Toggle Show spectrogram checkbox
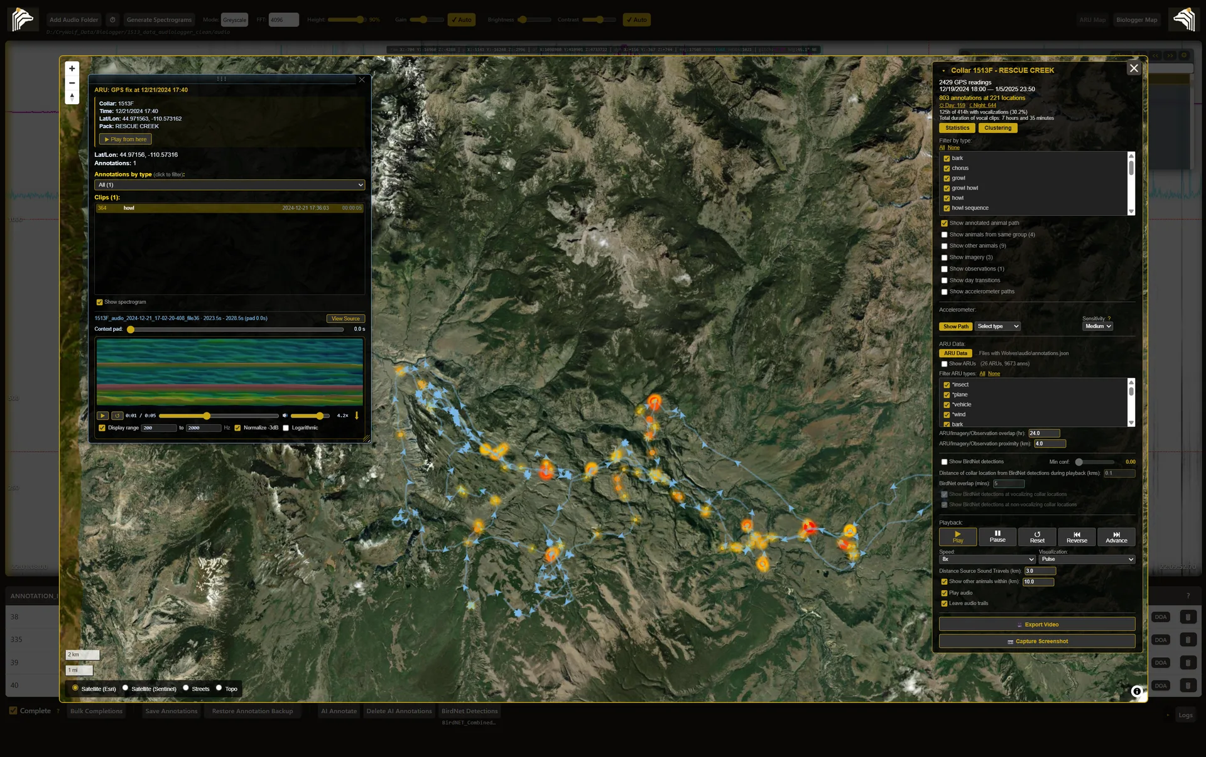 coord(99,303)
